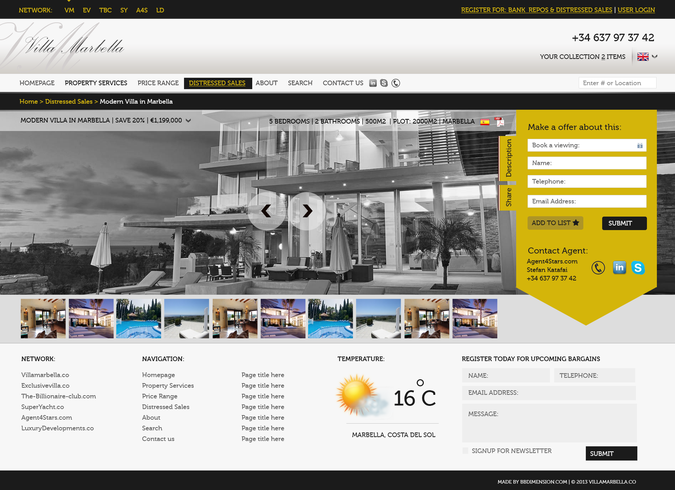675x490 pixels.
Task: Open the Price Range menu
Action: pos(158,83)
